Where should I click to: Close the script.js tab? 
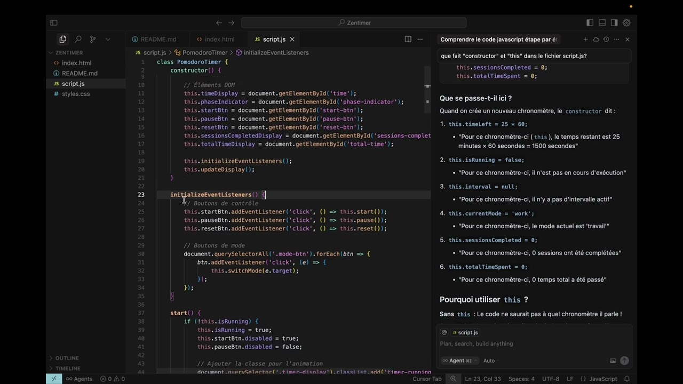(x=292, y=39)
